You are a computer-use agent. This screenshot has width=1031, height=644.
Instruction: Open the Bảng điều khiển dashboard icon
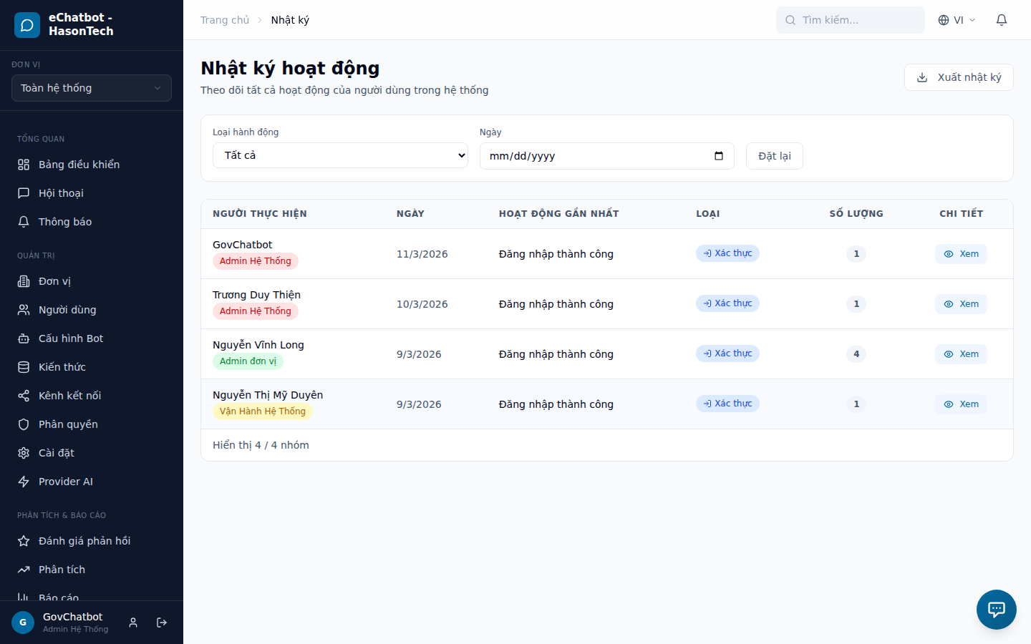(24, 164)
